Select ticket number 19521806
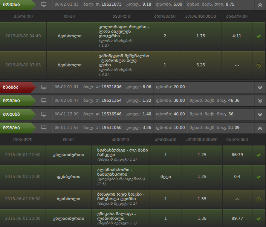The image size is (266, 227). click(x=112, y=87)
